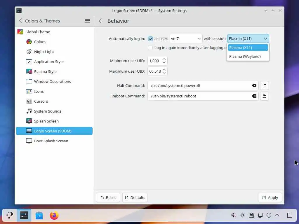Open the network connections tray icon
Image resolution: width=299 pixels, height=224 pixels.
point(260,215)
